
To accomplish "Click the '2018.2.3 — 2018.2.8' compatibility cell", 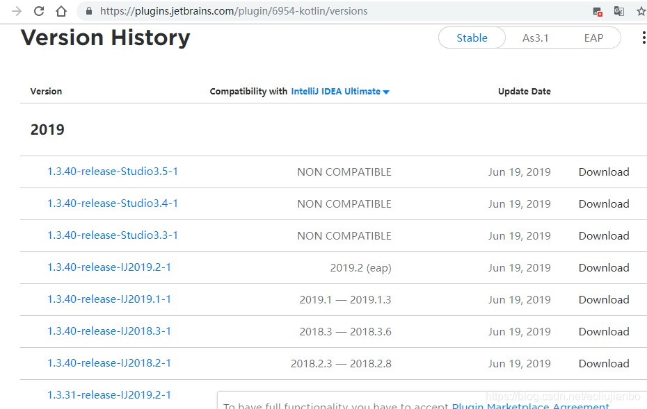I will tap(341, 364).
